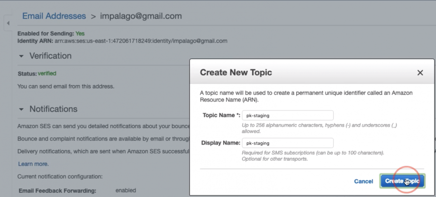The height and width of the screenshot is (197, 436).
Task: Click the Notifications section heading
Action: coord(53,109)
